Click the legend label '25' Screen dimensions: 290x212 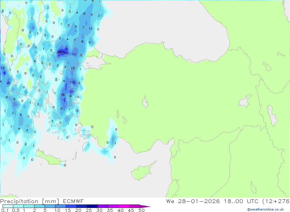[x=89, y=210]
